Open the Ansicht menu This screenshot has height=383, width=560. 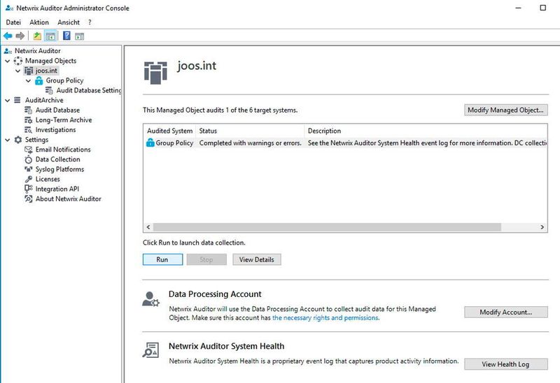tap(69, 22)
